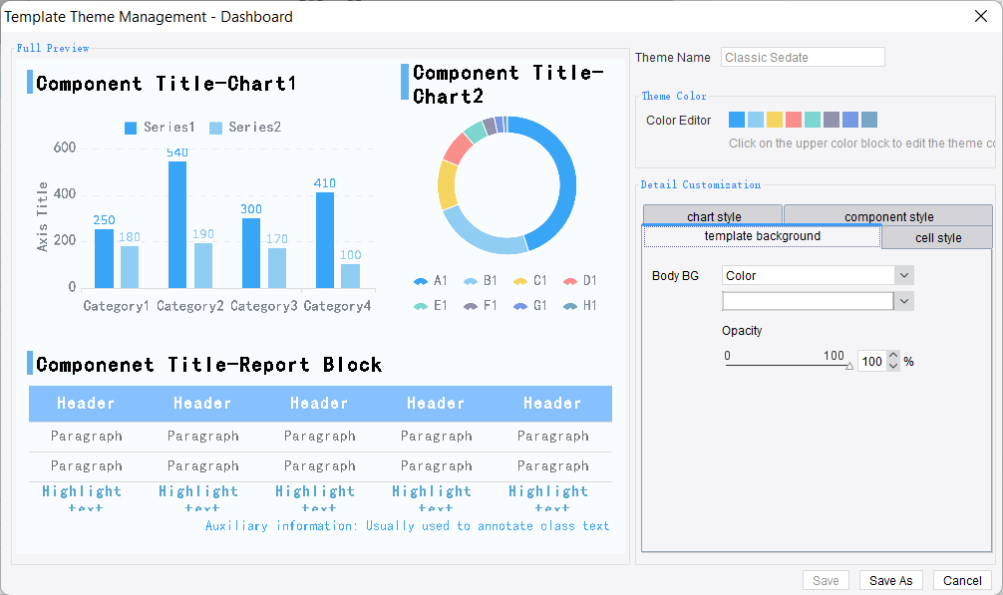
Task: Select the teal E1 legend marker
Action: (420, 306)
